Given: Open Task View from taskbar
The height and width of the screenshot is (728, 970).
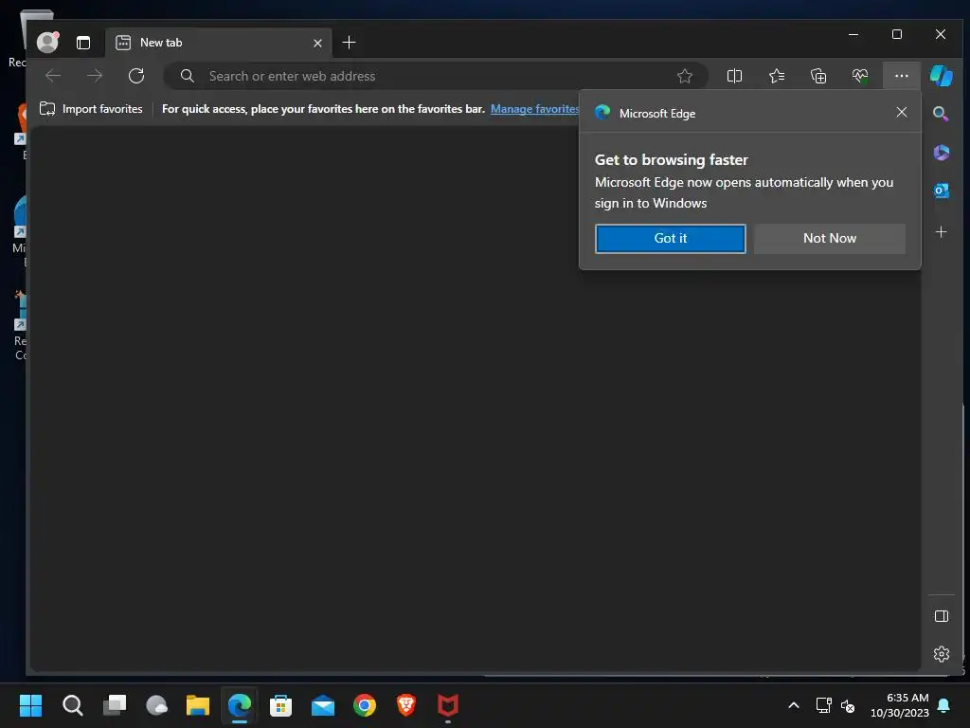Looking at the screenshot, I should [x=115, y=705].
